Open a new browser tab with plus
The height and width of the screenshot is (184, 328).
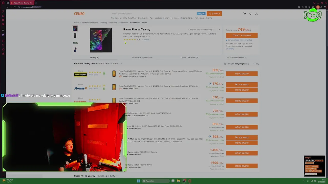coord(36,3)
